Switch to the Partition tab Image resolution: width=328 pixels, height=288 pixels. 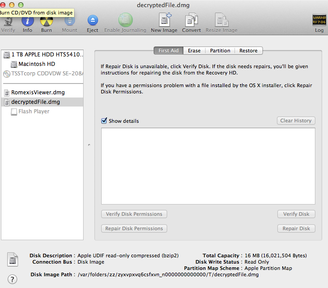[220, 51]
